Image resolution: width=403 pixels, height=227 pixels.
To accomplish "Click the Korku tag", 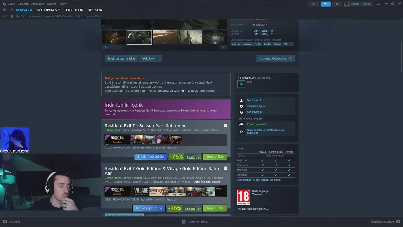I will tap(258, 44).
